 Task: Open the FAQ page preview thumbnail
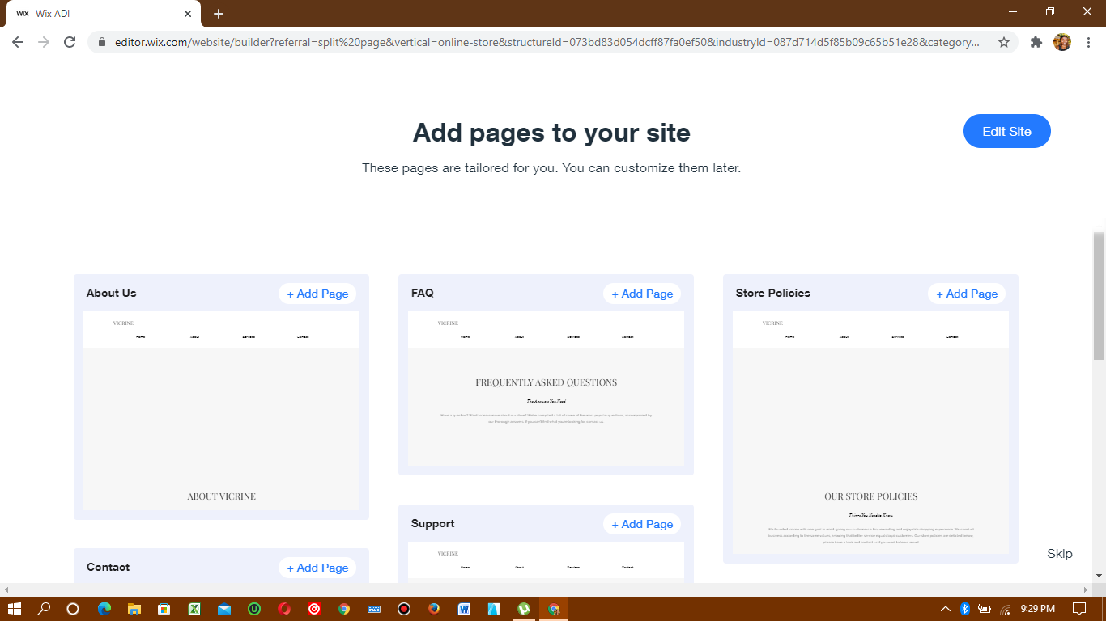[x=546, y=388]
